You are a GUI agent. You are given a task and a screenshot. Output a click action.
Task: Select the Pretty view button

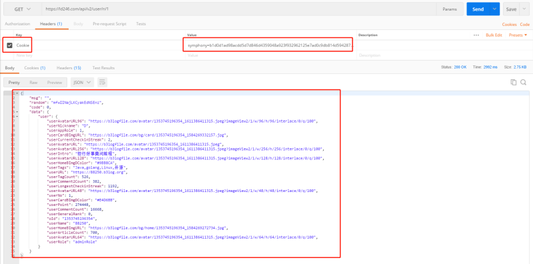point(14,82)
